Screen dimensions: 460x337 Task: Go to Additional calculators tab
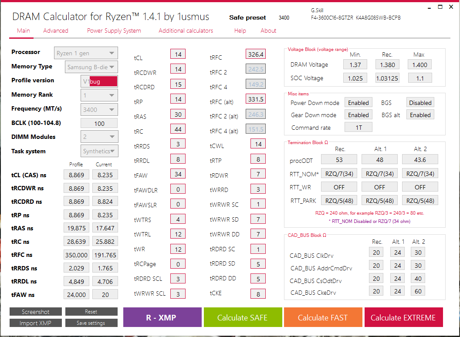(x=186, y=30)
